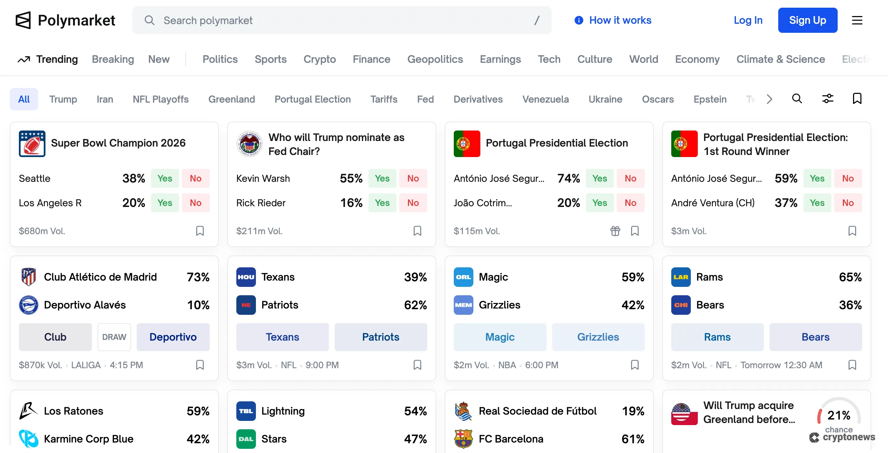Open market filters via the sliders icon

(828, 99)
